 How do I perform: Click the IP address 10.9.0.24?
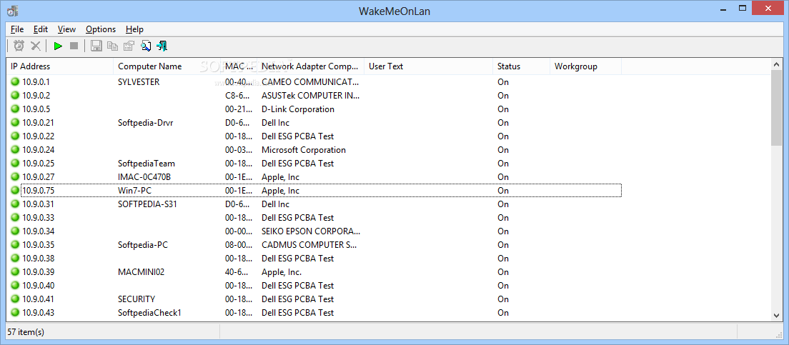click(x=39, y=149)
